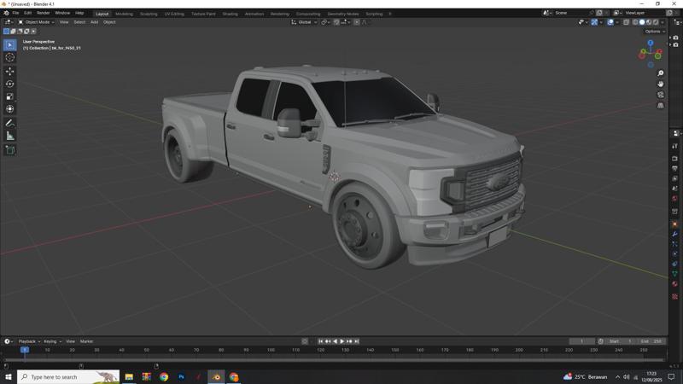Select the Select Box tool
683x384 pixels.
(x=10, y=45)
